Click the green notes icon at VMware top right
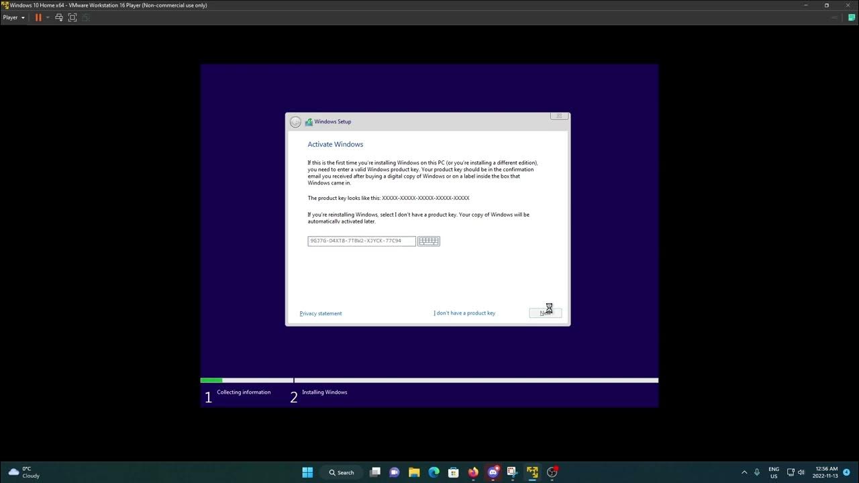This screenshot has height=483, width=859. (852, 17)
